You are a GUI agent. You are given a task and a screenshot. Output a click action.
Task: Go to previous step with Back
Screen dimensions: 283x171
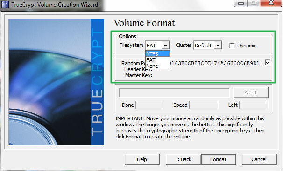(184, 159)
